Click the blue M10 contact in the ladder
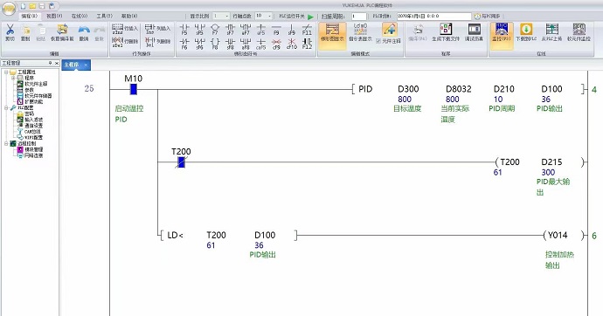 (x=134, y=89)
